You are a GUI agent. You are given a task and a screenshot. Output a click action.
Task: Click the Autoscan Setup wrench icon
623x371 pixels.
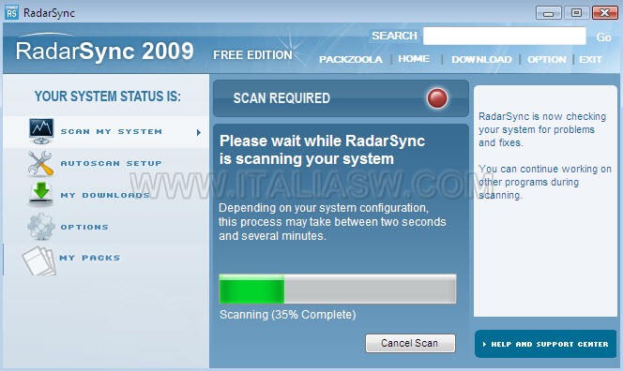[40, 163]
